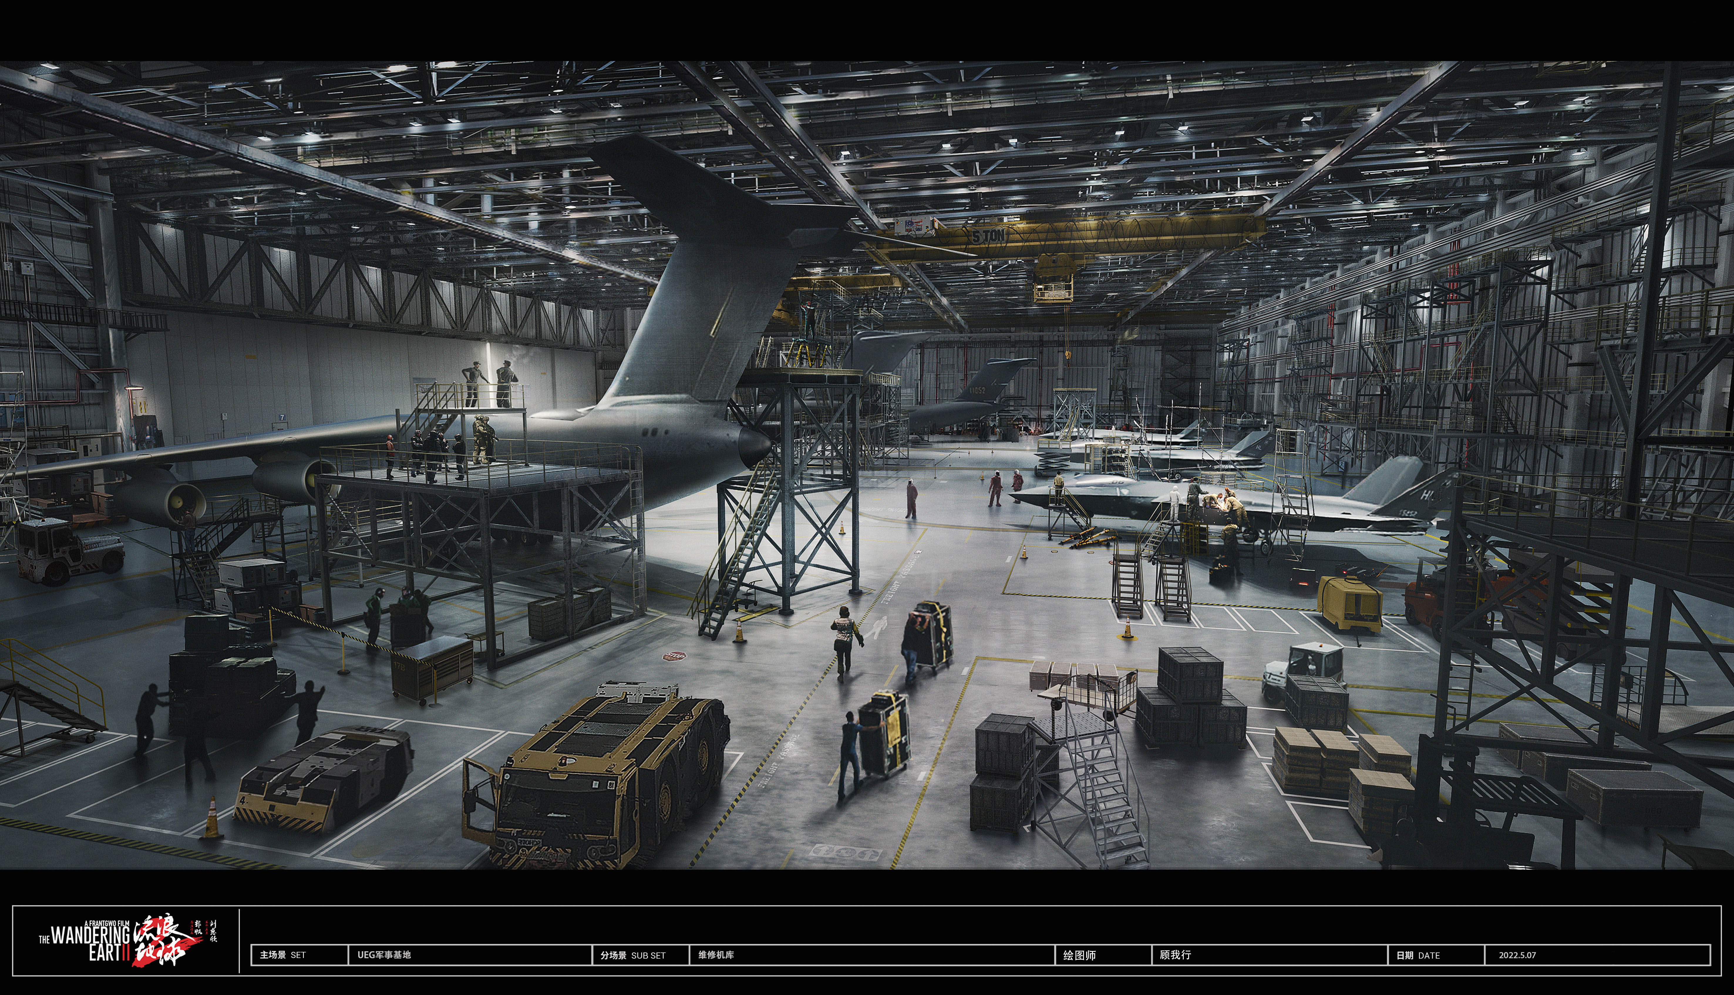Click the date value 2022.5.07

(x=1517, y=955)
